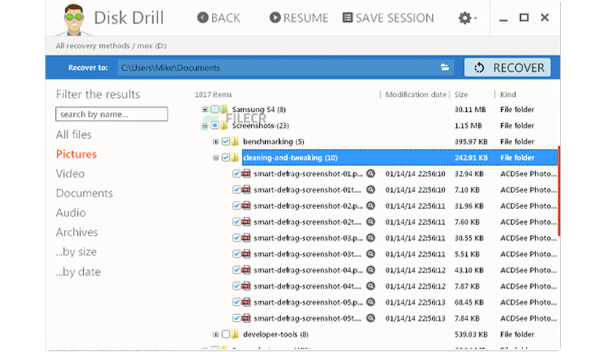Preview smart-defrag-screenshot-03t... with magnifier icon
Screen dimensions: 609x352
coord(371,254)
